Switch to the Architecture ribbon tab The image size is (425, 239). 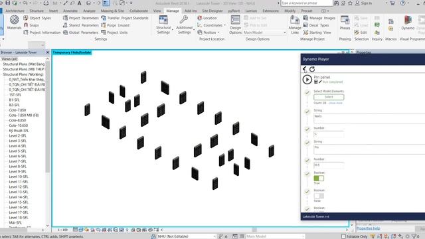15,11
